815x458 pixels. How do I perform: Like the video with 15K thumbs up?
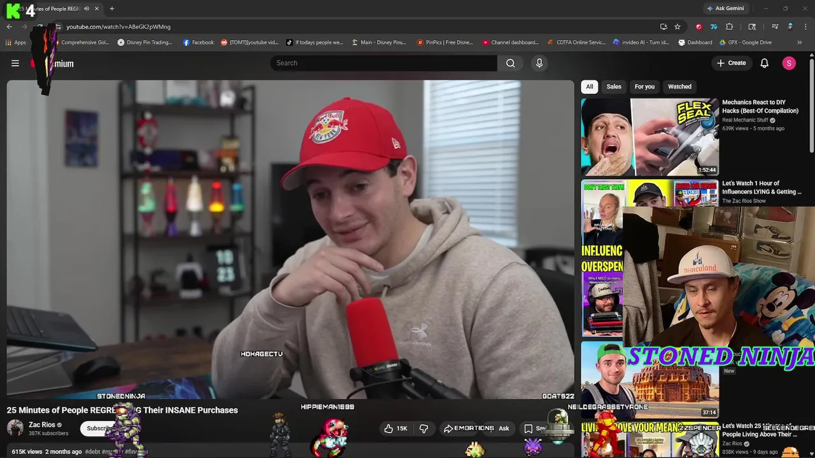pos(395,429)
